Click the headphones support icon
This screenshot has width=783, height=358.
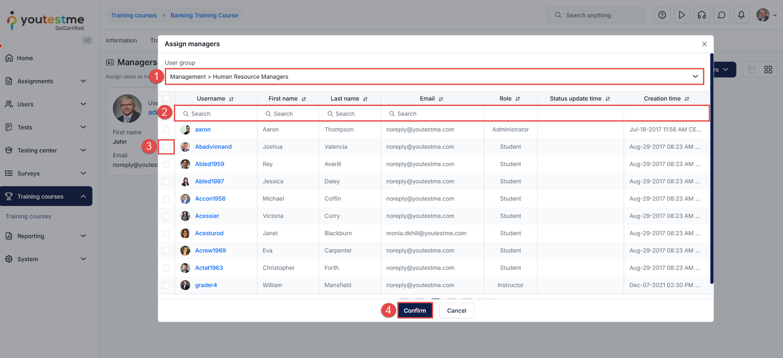[x=702, y=15]
